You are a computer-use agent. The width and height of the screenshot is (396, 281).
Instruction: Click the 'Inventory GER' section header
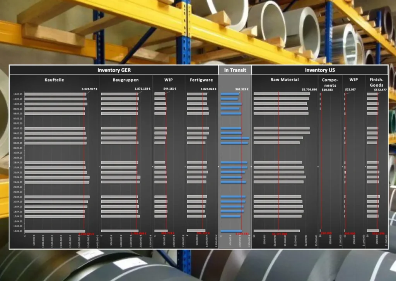coord(114,70)
